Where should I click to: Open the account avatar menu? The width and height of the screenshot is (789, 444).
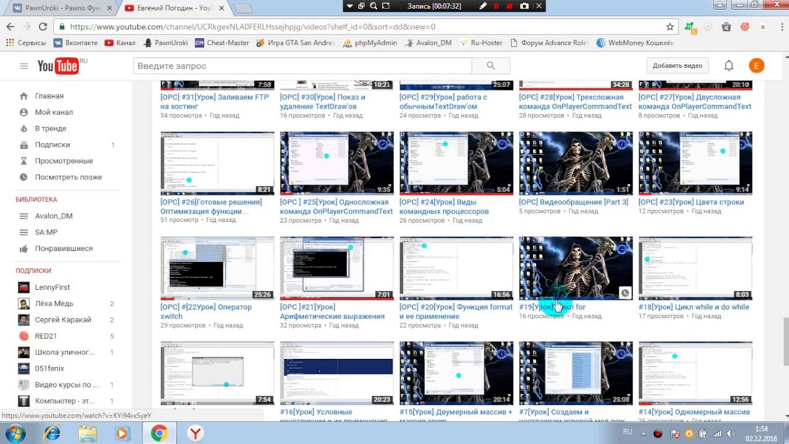coord(756,66)
